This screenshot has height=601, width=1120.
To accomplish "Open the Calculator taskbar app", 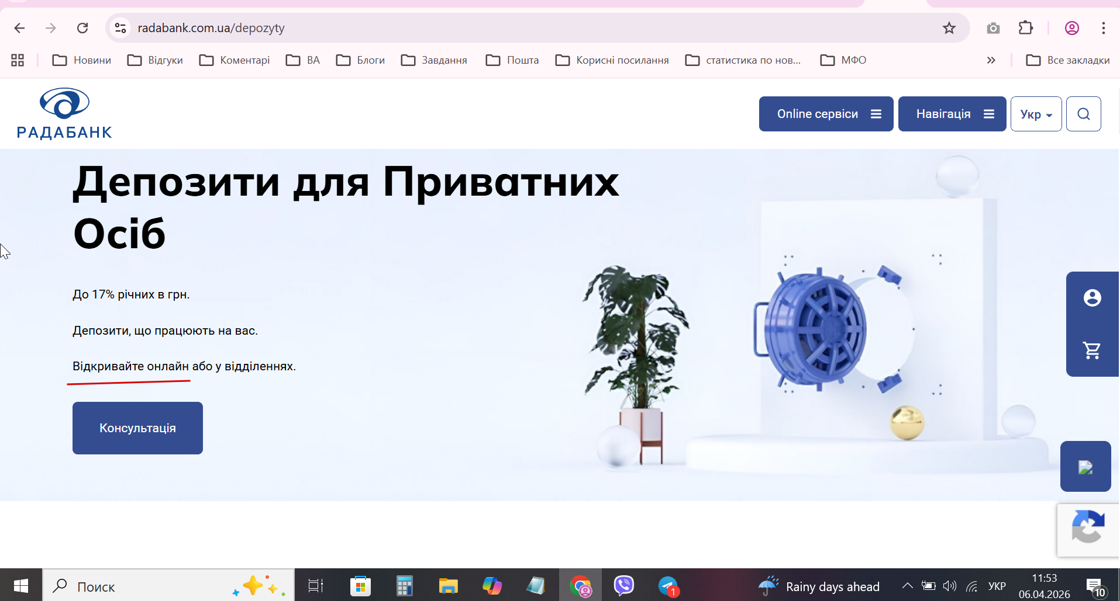I will 404,585.
